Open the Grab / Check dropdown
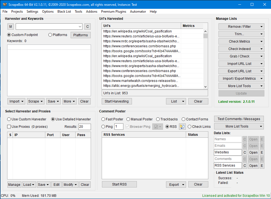Screen dimensions: 271x199 pos(241,56)
